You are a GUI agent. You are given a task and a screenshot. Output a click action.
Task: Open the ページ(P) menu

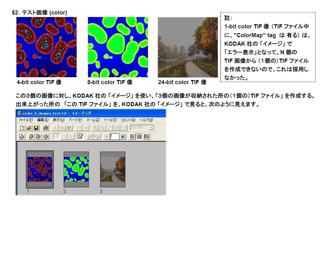pos(75,120)
